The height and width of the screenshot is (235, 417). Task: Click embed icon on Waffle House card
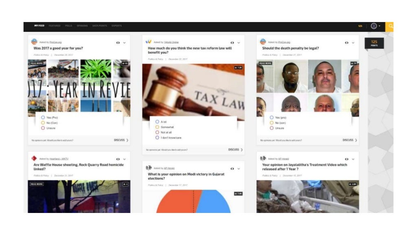click(118, 159)
